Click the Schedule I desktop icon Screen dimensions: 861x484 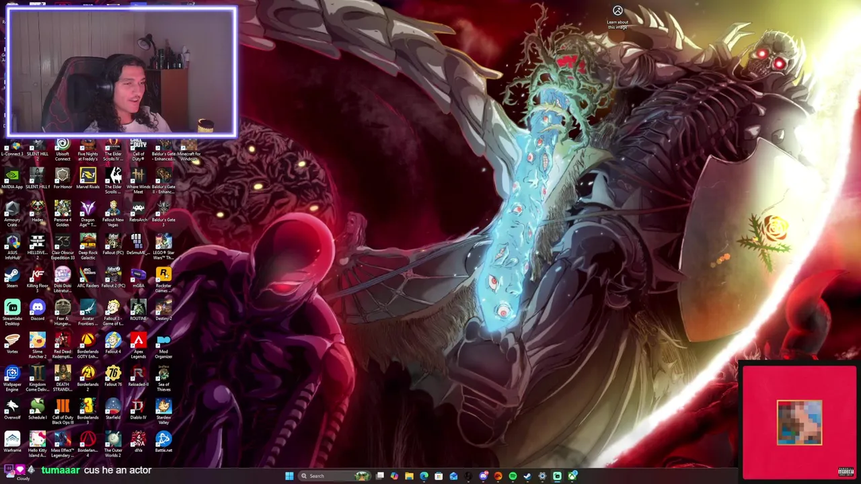point(38,409)
